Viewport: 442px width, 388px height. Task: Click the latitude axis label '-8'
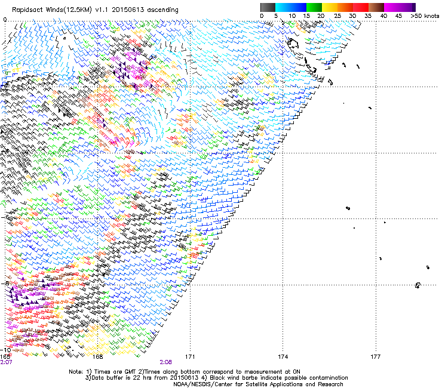point(5,283)
